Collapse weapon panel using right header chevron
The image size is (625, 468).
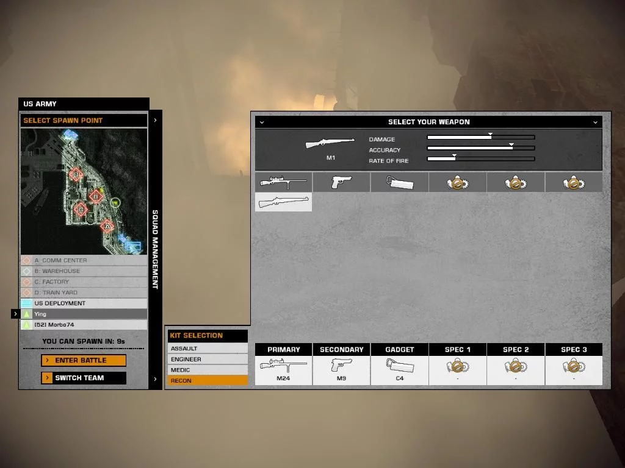pos(595,122)
